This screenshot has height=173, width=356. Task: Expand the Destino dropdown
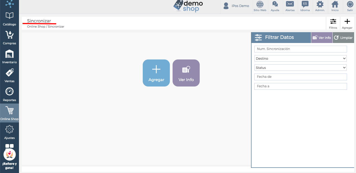coord(301,58)
